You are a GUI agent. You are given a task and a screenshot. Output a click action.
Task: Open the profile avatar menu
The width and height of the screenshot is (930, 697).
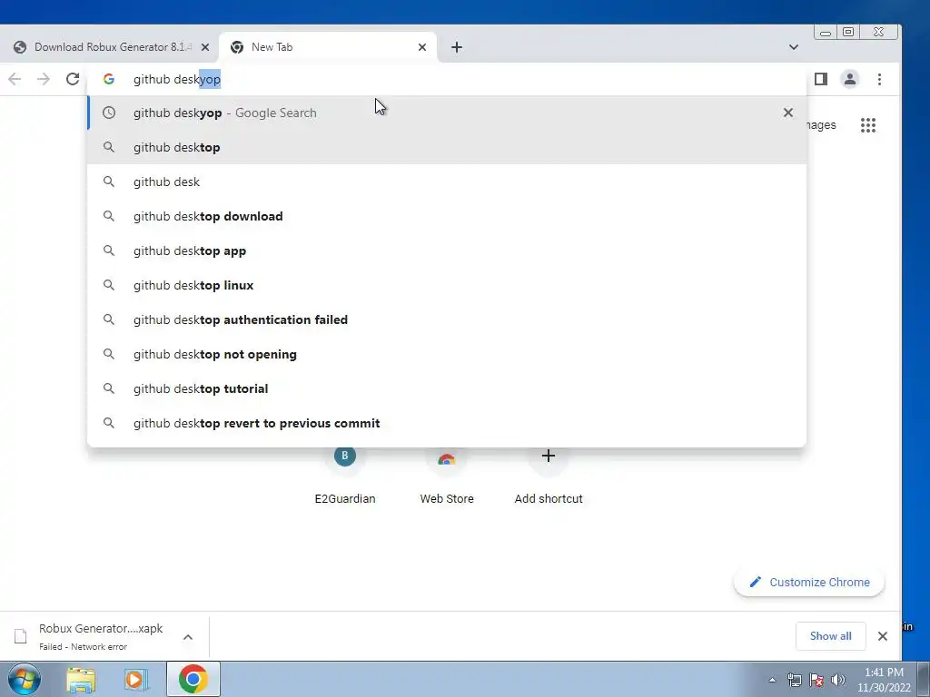850,79
